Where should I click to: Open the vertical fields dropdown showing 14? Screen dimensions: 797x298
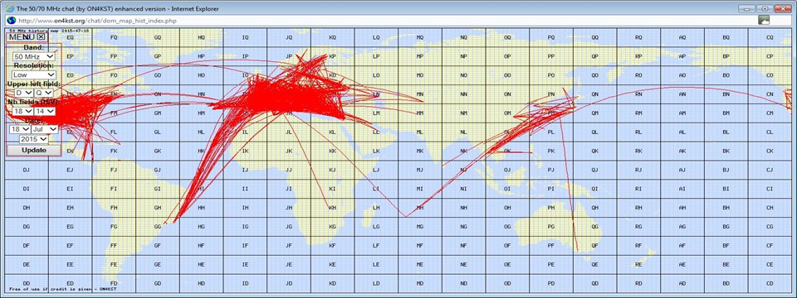tap(45, 111)
